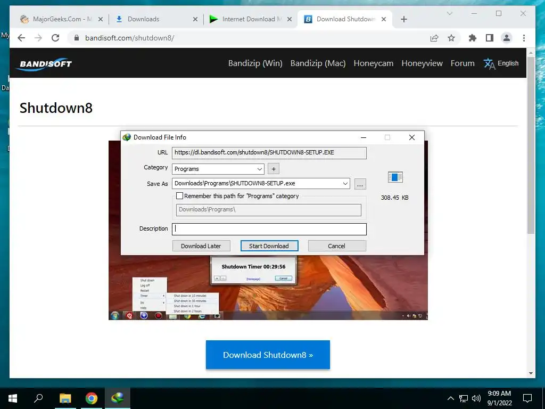Bookmark this page with star
This screenshot has width=545, height=409.
tap(451, 38)
